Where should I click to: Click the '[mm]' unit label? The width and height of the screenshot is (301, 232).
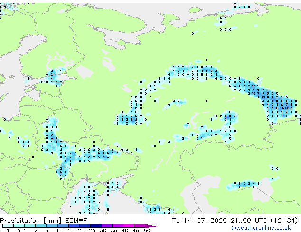[52, 221]
